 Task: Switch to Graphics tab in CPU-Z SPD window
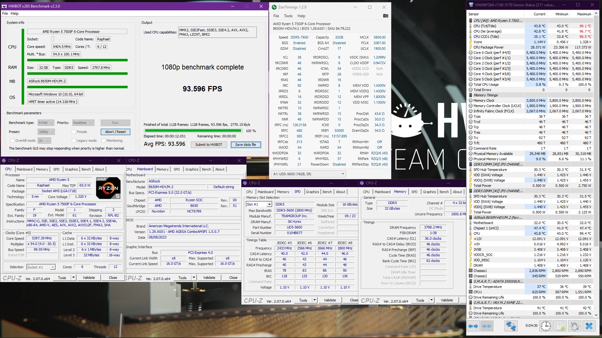pos(312,192)
